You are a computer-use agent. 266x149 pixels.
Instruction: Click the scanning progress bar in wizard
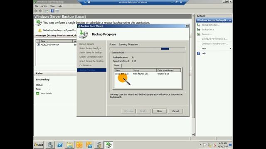click(x=148, y=49)
